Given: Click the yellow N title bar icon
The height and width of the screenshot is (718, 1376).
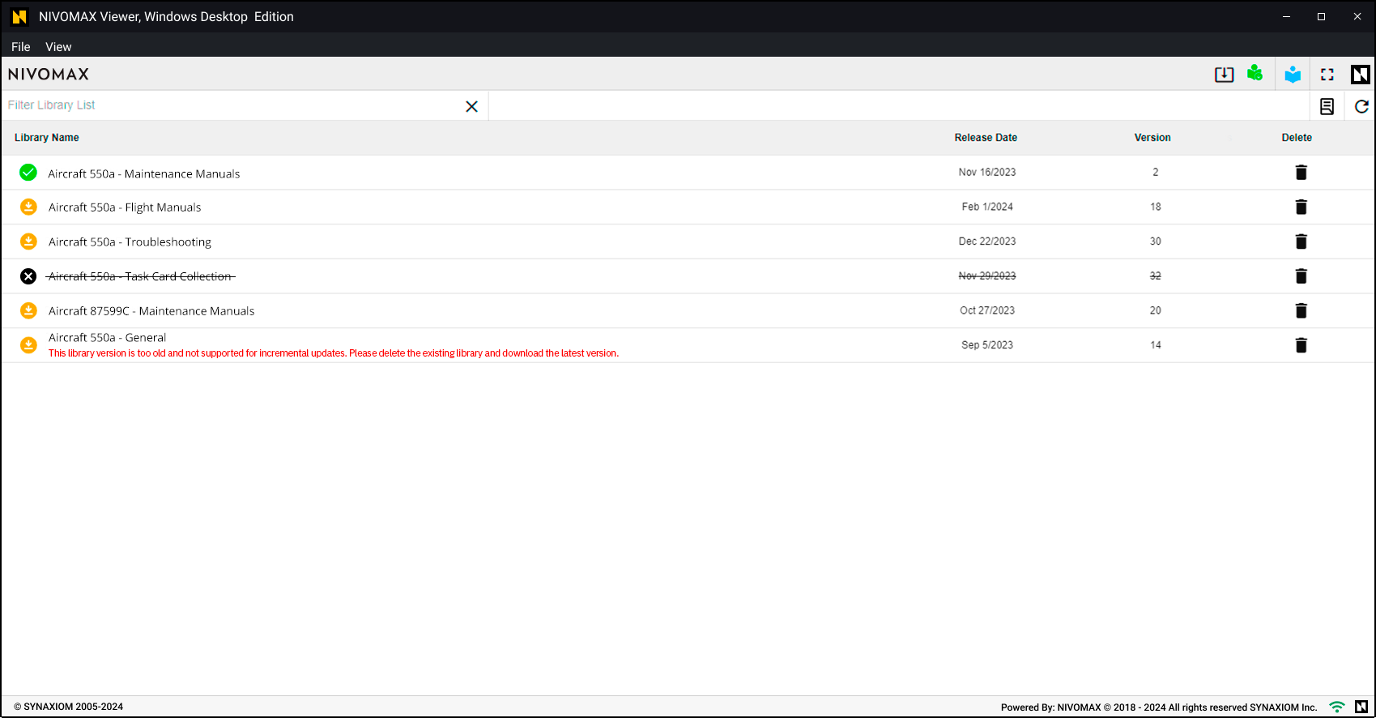Looking at the screenshot, I should [19, 17].
